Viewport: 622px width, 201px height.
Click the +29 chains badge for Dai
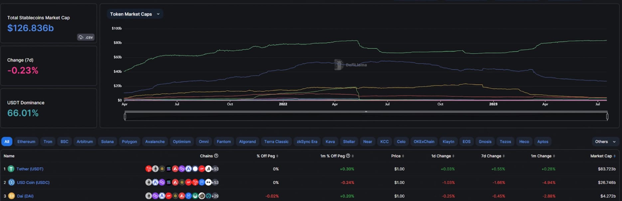pyautogui.click(x=216, y=196)
